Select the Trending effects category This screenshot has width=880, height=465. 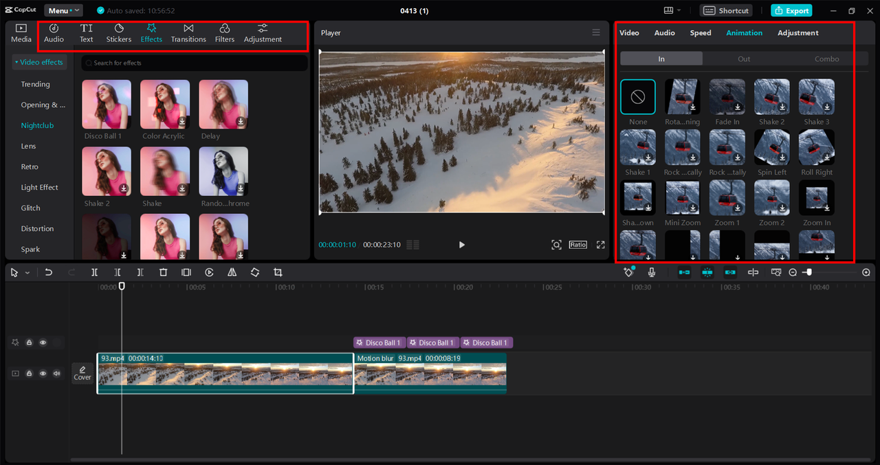click(35, 84)
